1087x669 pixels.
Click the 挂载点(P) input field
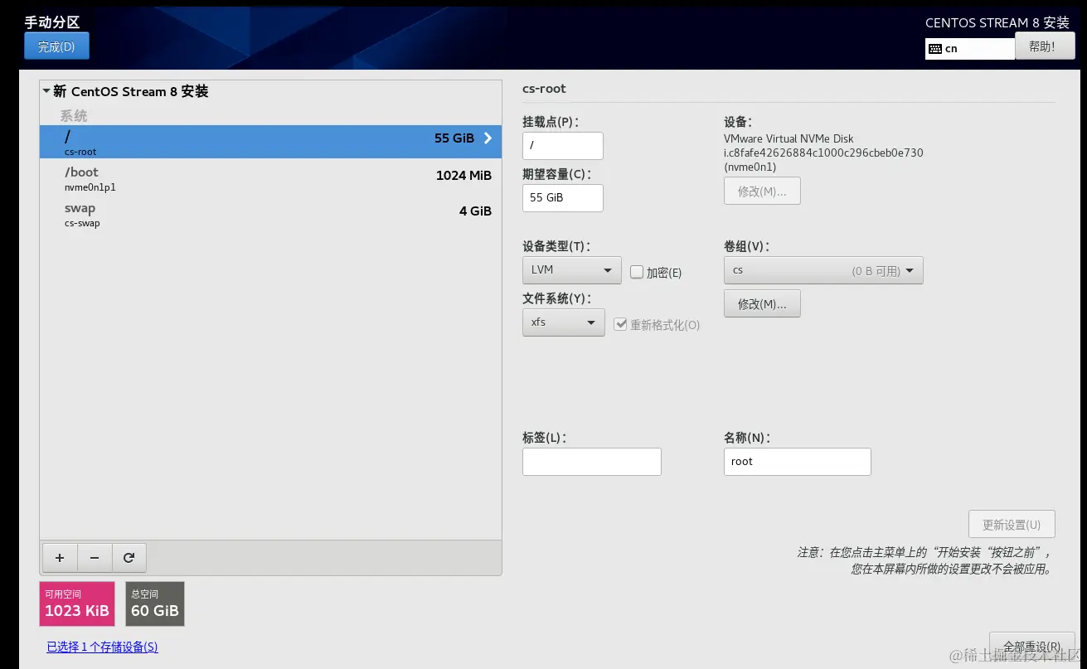(x=562, y=145)
